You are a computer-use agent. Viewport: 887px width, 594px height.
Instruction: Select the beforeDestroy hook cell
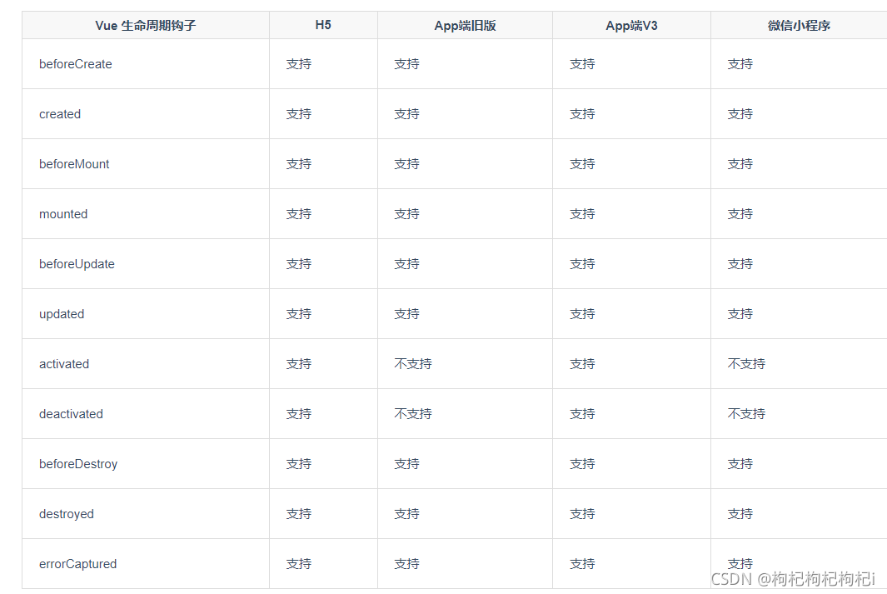point(78,464)
